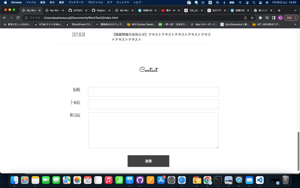Switch to the Deployments GitHub tab
The image size is (300, 188).
pos(101,10)
